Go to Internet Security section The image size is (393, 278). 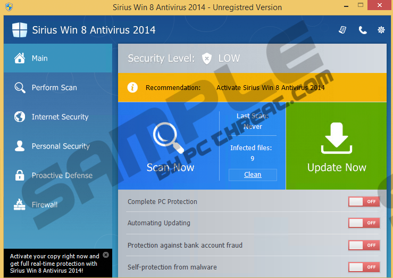[x=58, y=117]
